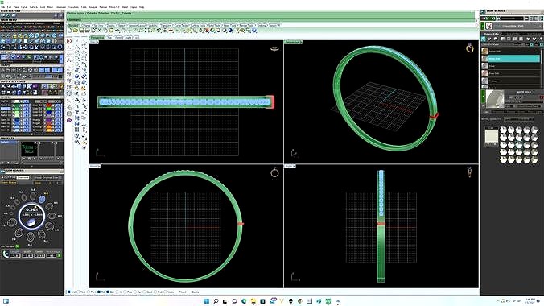Open the Front viewport title menu
Viewport: 544px width, 306px height.
[x=95, y=167]
